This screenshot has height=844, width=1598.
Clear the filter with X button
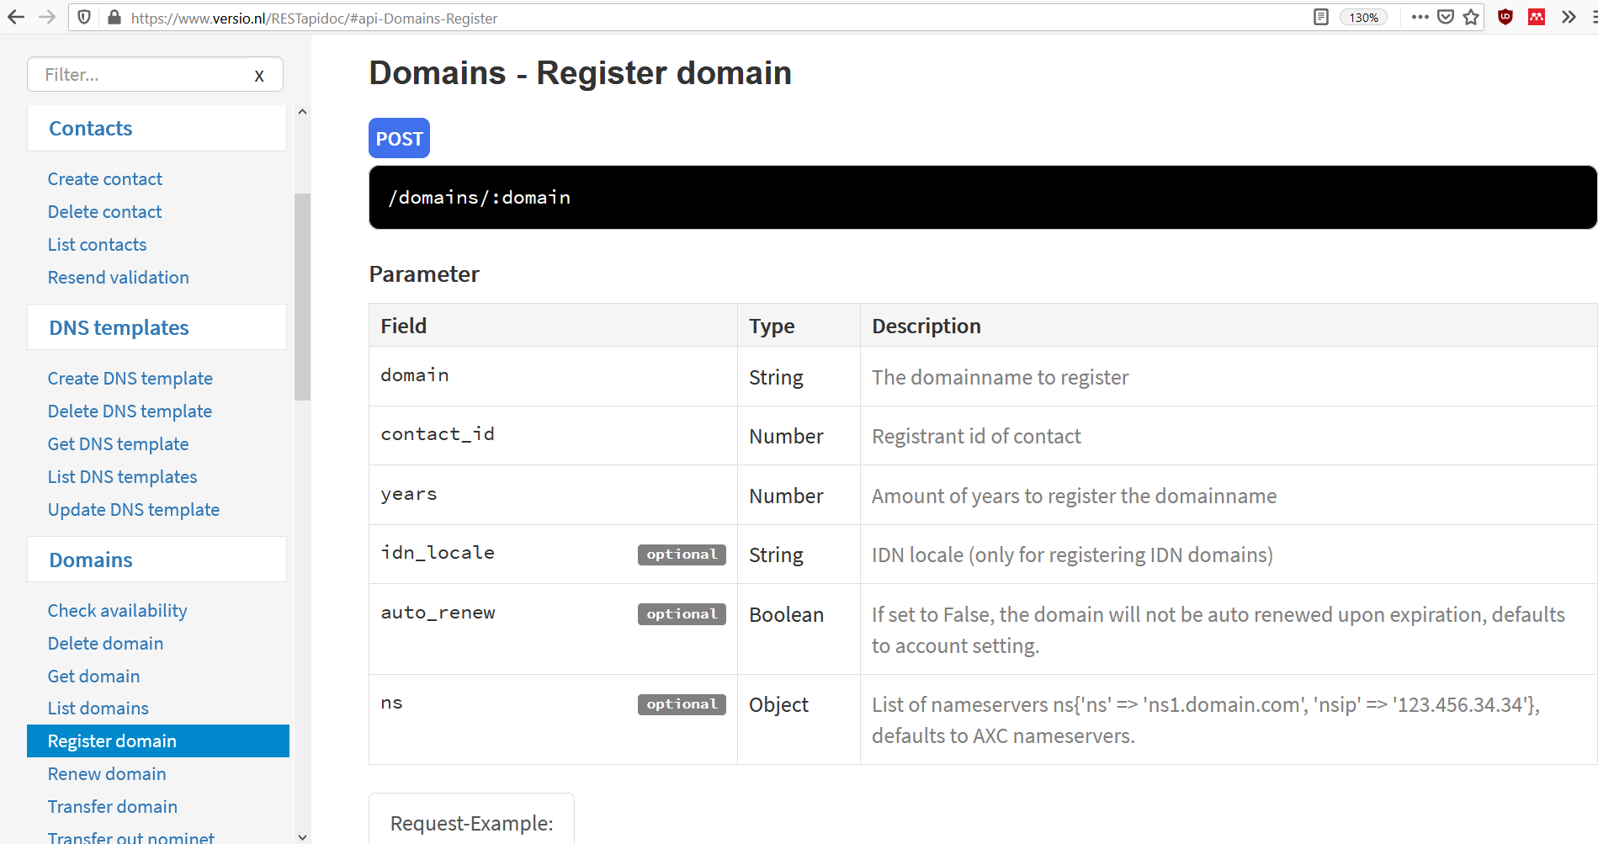[259, 76]
